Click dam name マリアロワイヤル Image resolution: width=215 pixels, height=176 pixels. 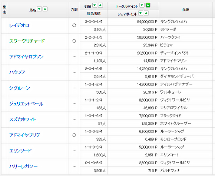(174, 108)
